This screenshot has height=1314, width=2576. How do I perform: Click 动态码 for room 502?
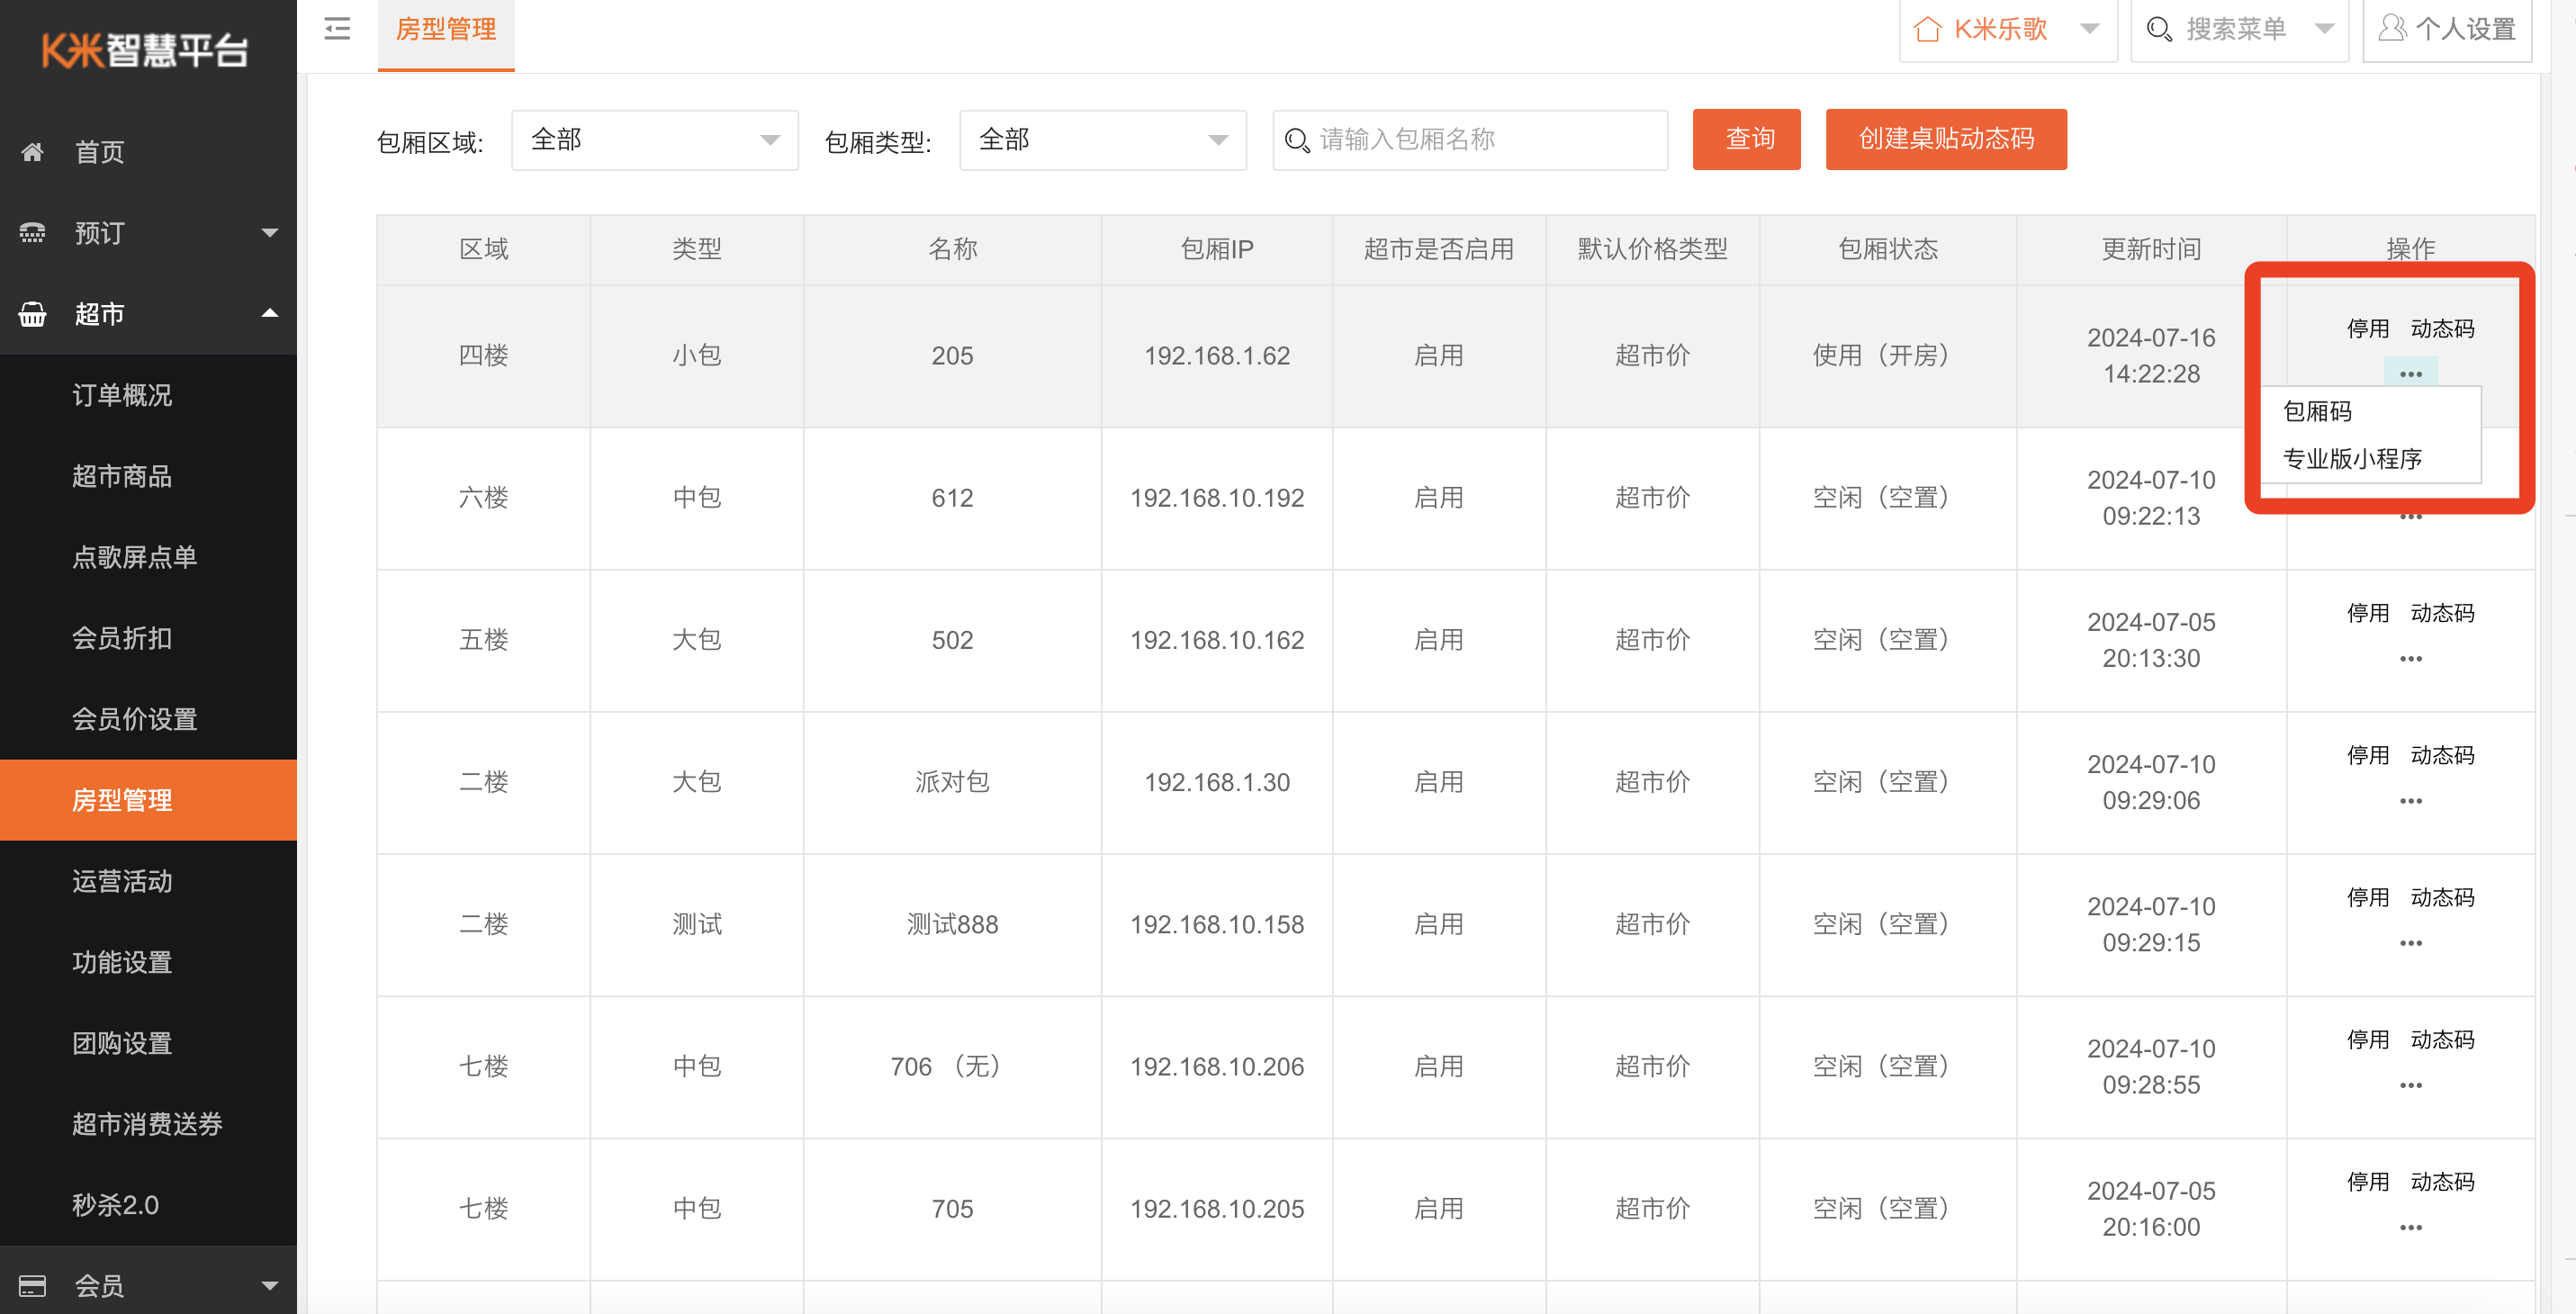click(2442, 613)
